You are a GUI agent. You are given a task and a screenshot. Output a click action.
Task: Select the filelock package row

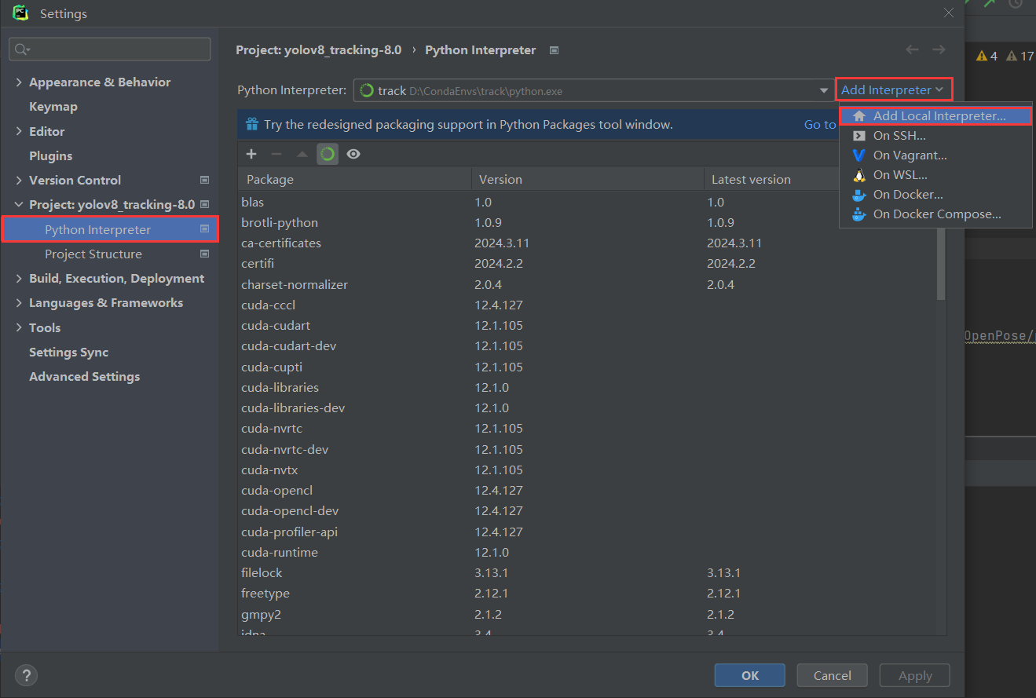click(x=588, y=572)
